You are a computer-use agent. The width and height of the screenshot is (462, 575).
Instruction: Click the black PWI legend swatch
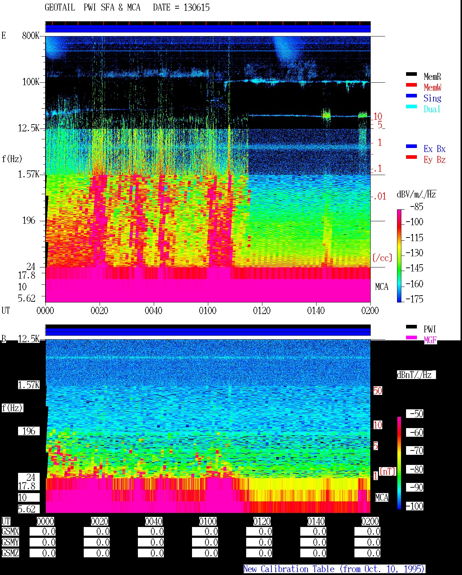click(x=411, y=327)
